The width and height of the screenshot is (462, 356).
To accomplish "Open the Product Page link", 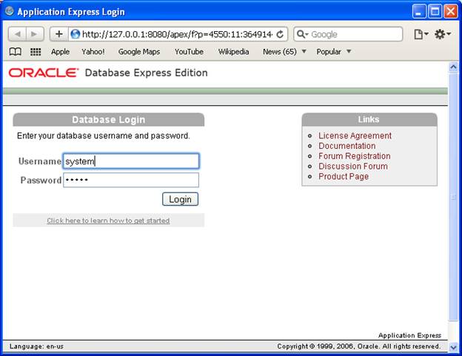I will click(x=344, y=176).
